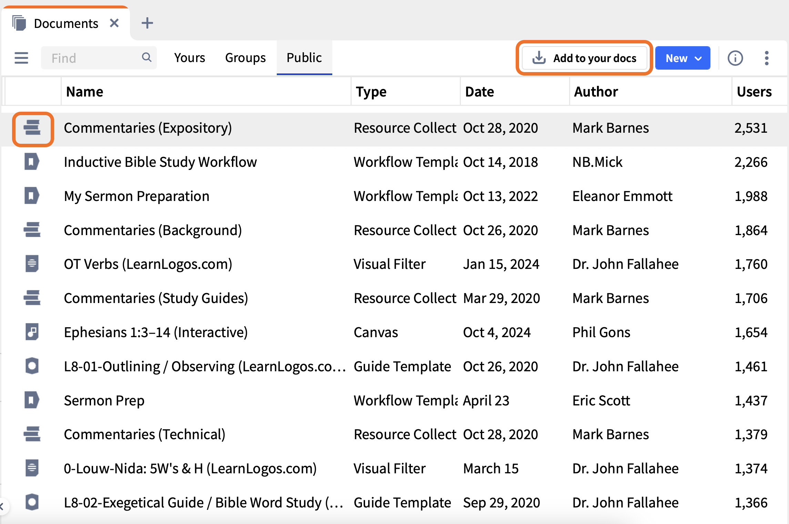The width and height of the screenshot is (789, 524).
Task: Select L8-01-Outlining / Observing document name
Action: tap(205, 366)
